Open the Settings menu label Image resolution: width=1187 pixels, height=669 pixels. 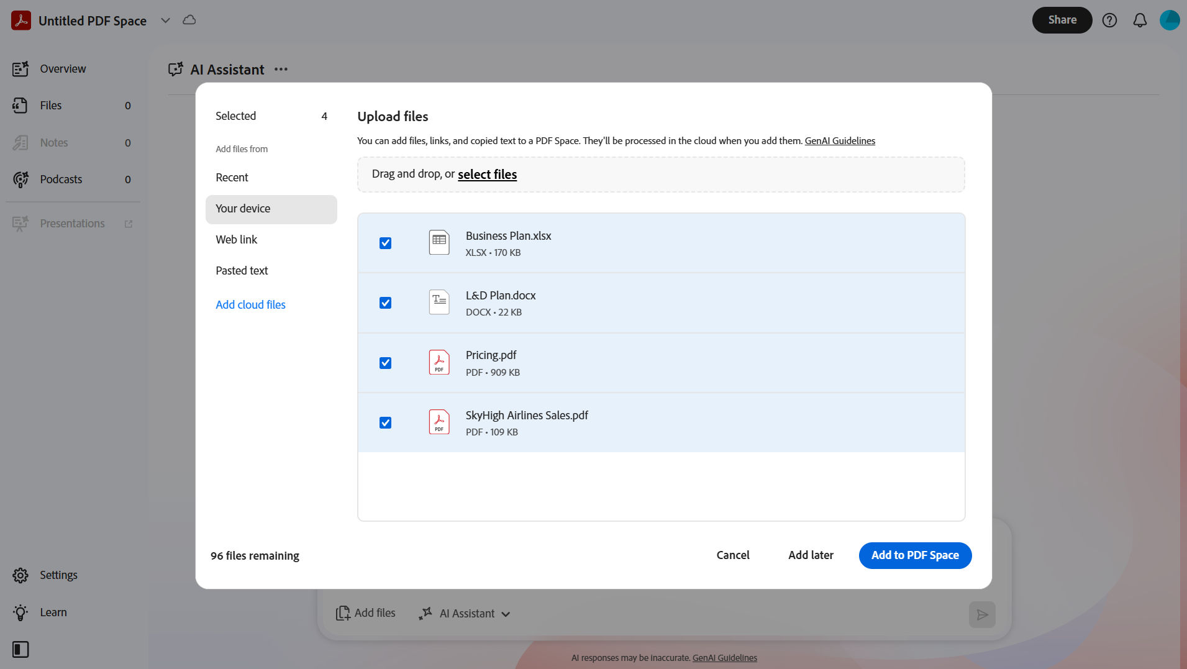[x=58, y=575]
